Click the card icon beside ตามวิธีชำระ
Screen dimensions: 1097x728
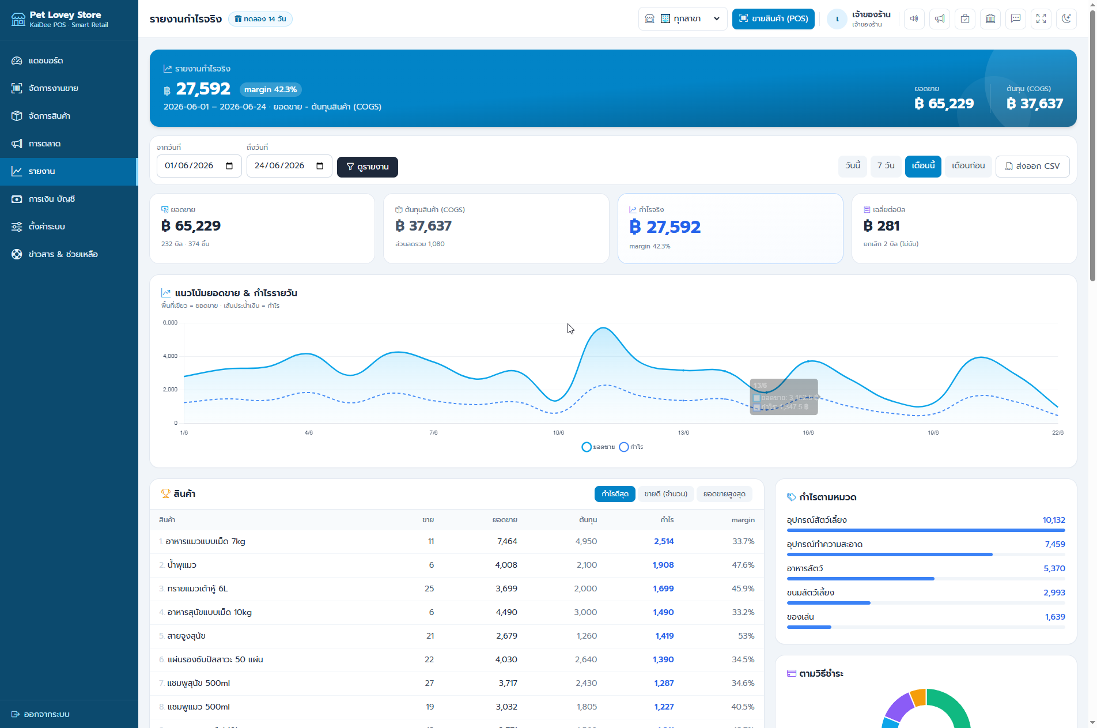(x=792, y=673)
